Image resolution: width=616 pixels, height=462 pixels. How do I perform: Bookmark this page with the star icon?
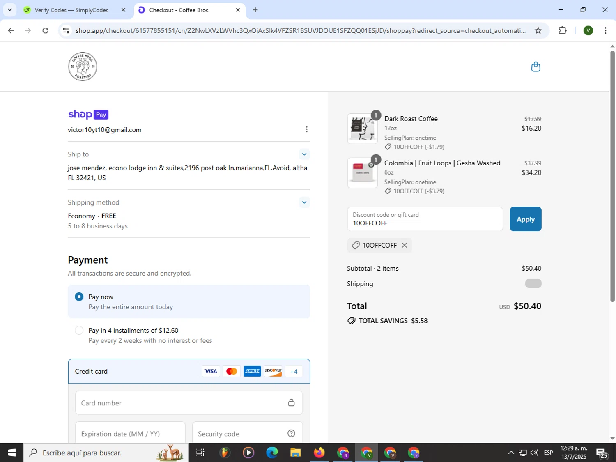tap(538, 30)
